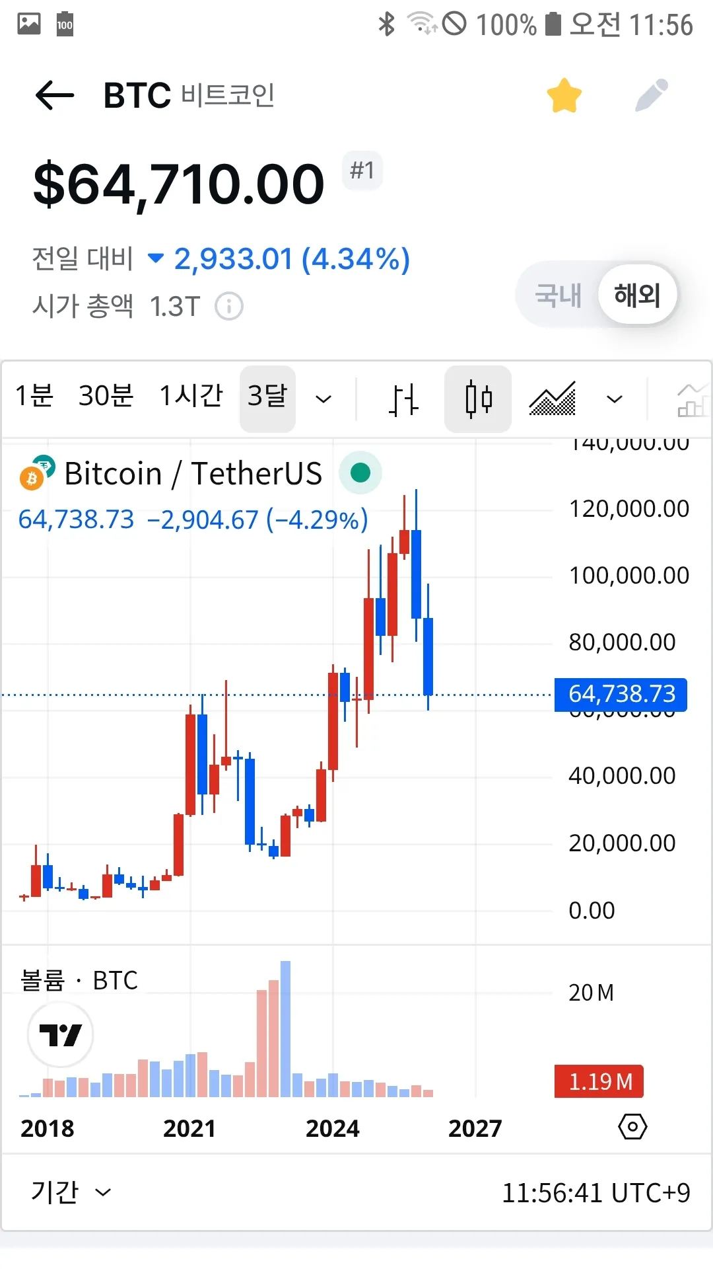Open chart settings hexagon icon
This screenshot has height=1269, width=713.
632,1127
